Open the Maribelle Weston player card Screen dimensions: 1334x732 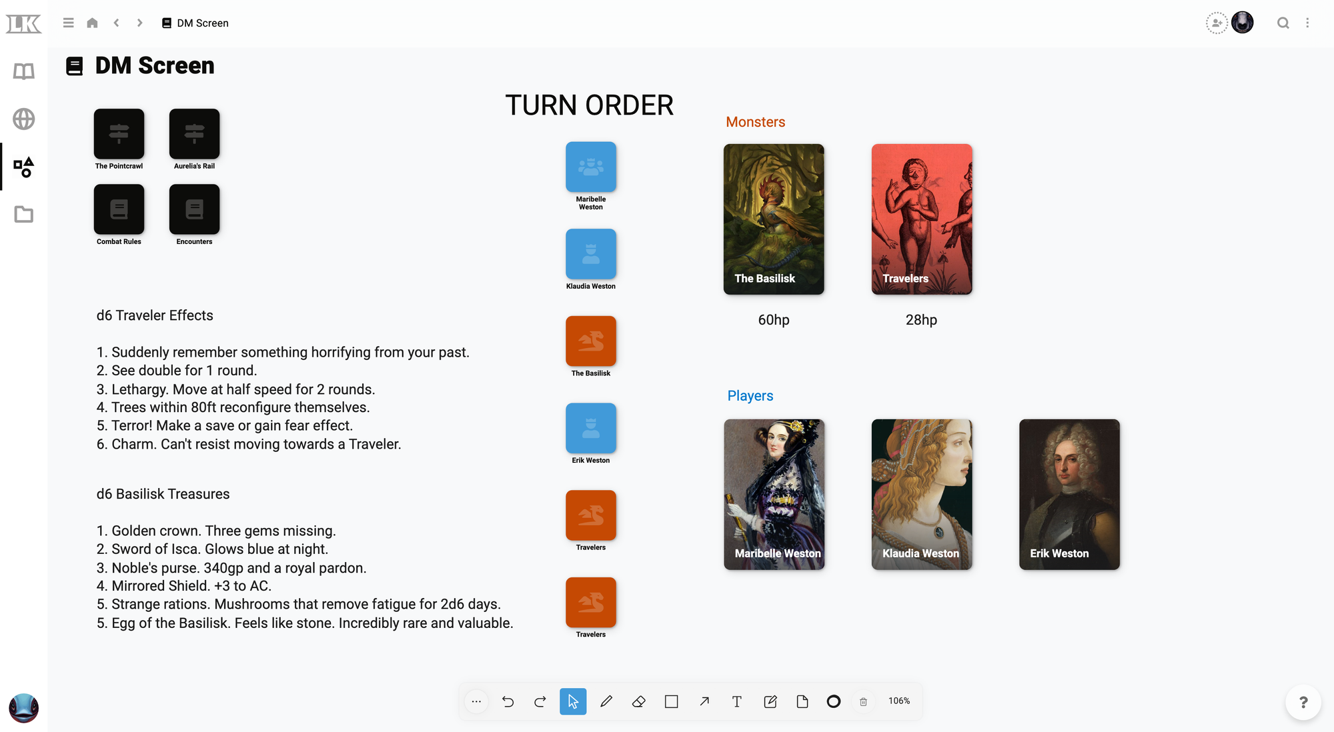[x=774, y=495]
